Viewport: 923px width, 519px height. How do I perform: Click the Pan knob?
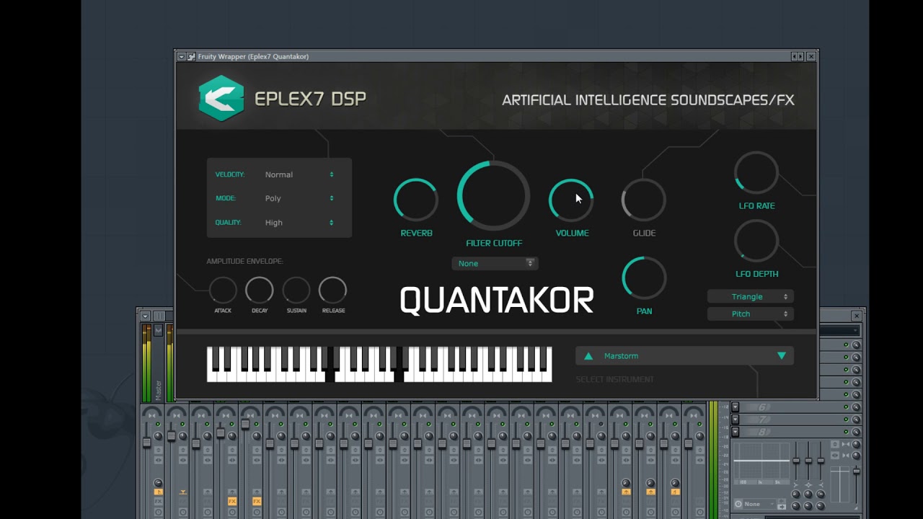click(644, 278)
